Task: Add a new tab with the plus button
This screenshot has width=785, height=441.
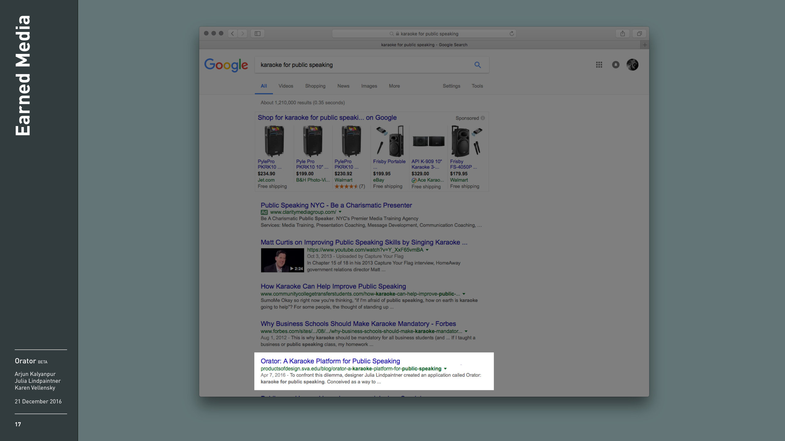Action: (645, 45)
